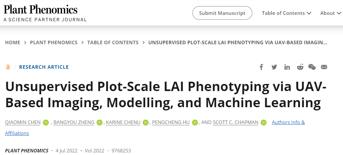
Task: Click author name Pengcheng Hu
Action: click(x=171, y=122)
